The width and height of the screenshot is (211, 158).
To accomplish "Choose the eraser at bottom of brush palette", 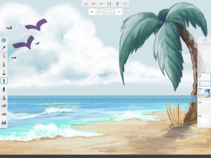I will [4, 123].
